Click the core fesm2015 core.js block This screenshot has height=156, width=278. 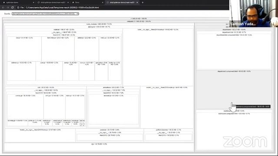tap(158, 57)
